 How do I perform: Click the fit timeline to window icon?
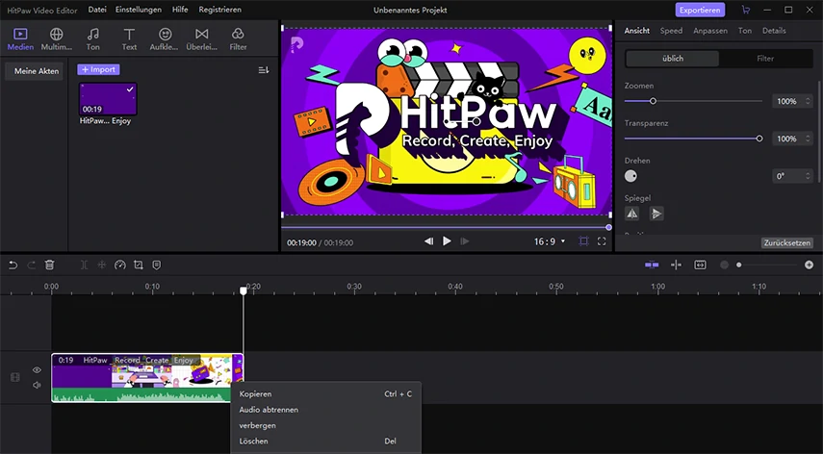(700, 265)
